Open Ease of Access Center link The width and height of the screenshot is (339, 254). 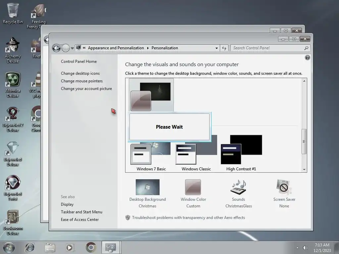pos(80,220)
